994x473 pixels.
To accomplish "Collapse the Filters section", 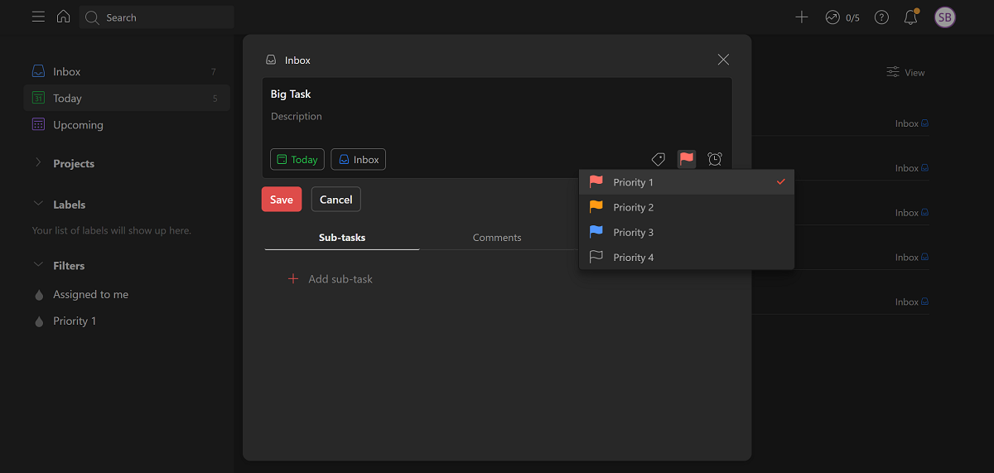I will [x=38, y=265].
